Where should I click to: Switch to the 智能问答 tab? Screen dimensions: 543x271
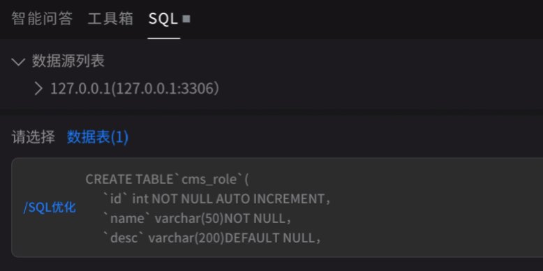[42, 19]
